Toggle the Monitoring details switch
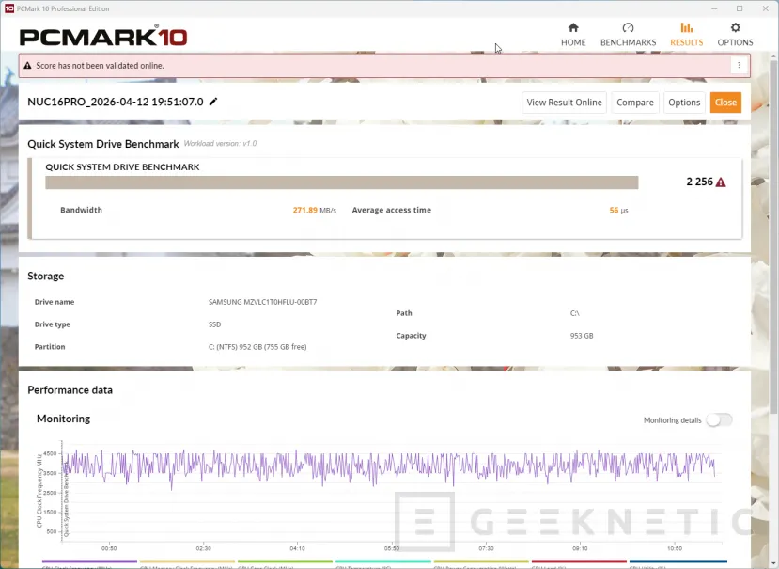Screen dimensions: 779x569 tap(719, 420)
